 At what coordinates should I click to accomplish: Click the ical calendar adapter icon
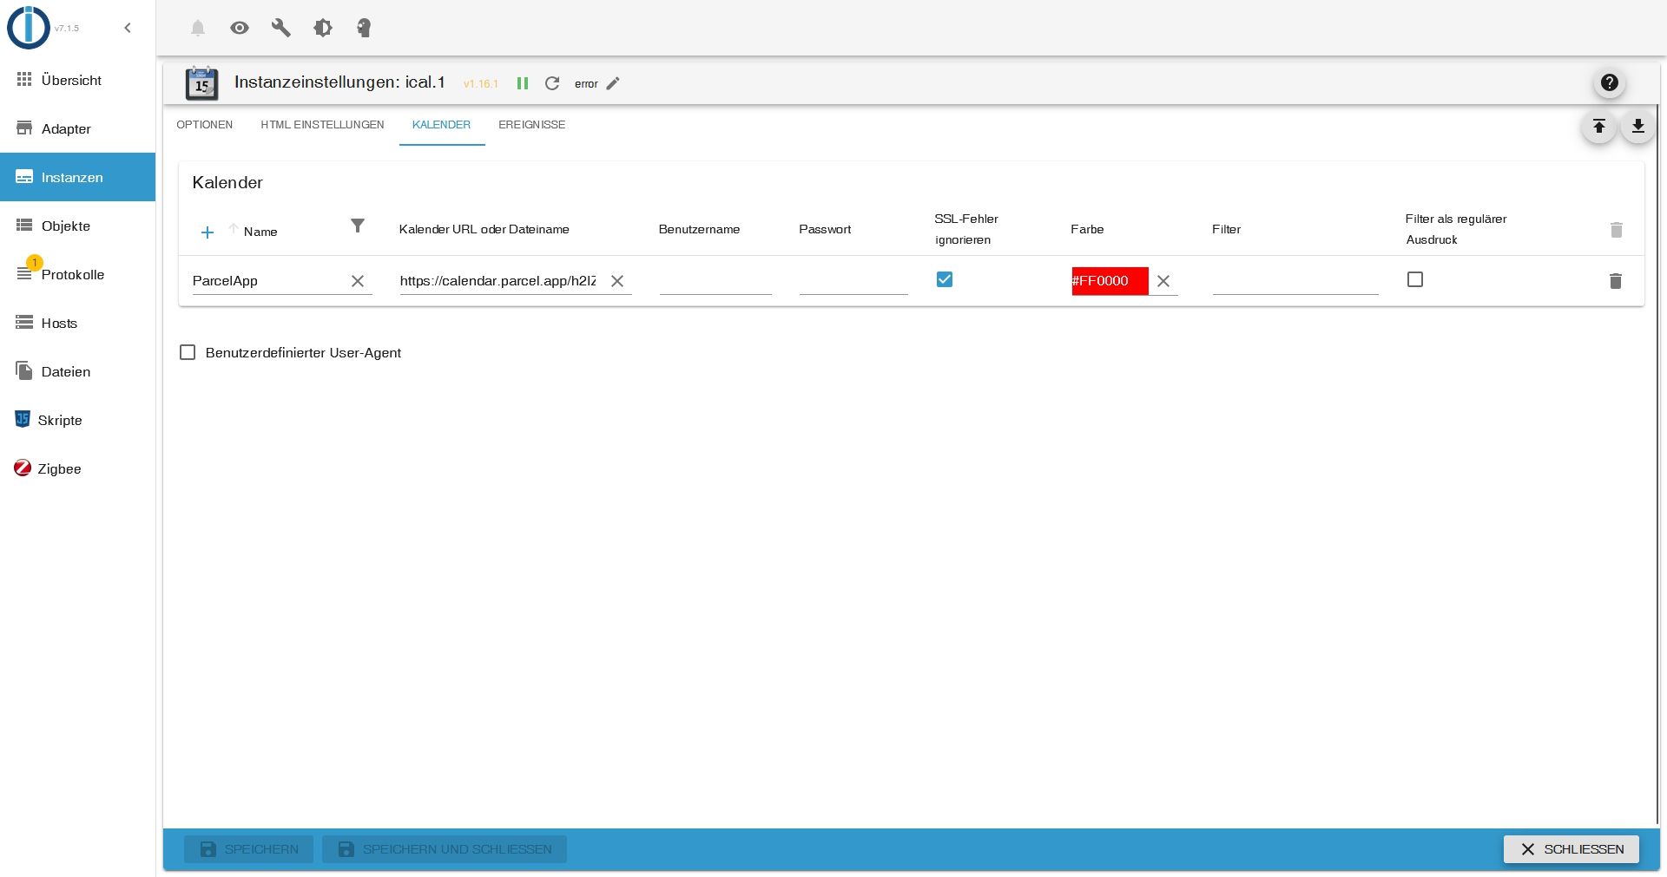201,83
